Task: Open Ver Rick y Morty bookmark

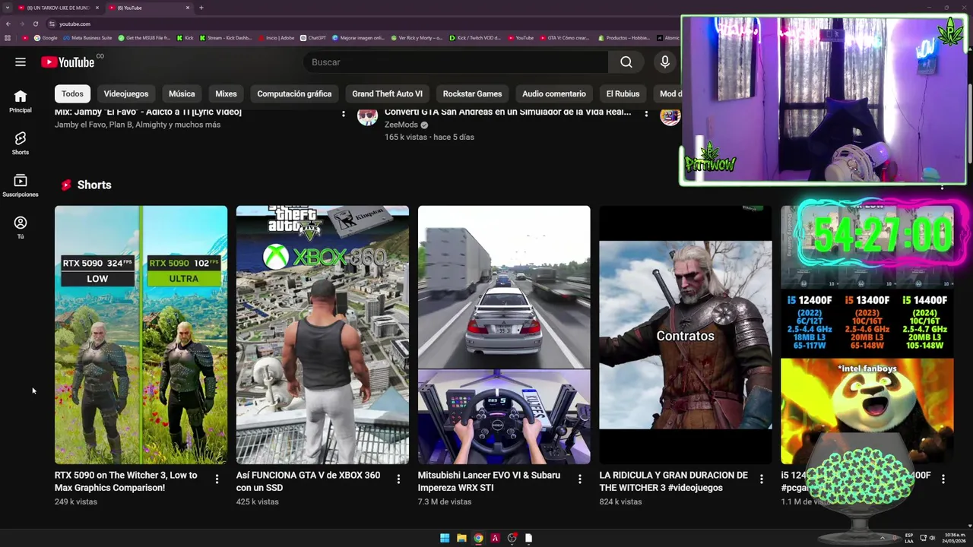Action: point(416,38)
